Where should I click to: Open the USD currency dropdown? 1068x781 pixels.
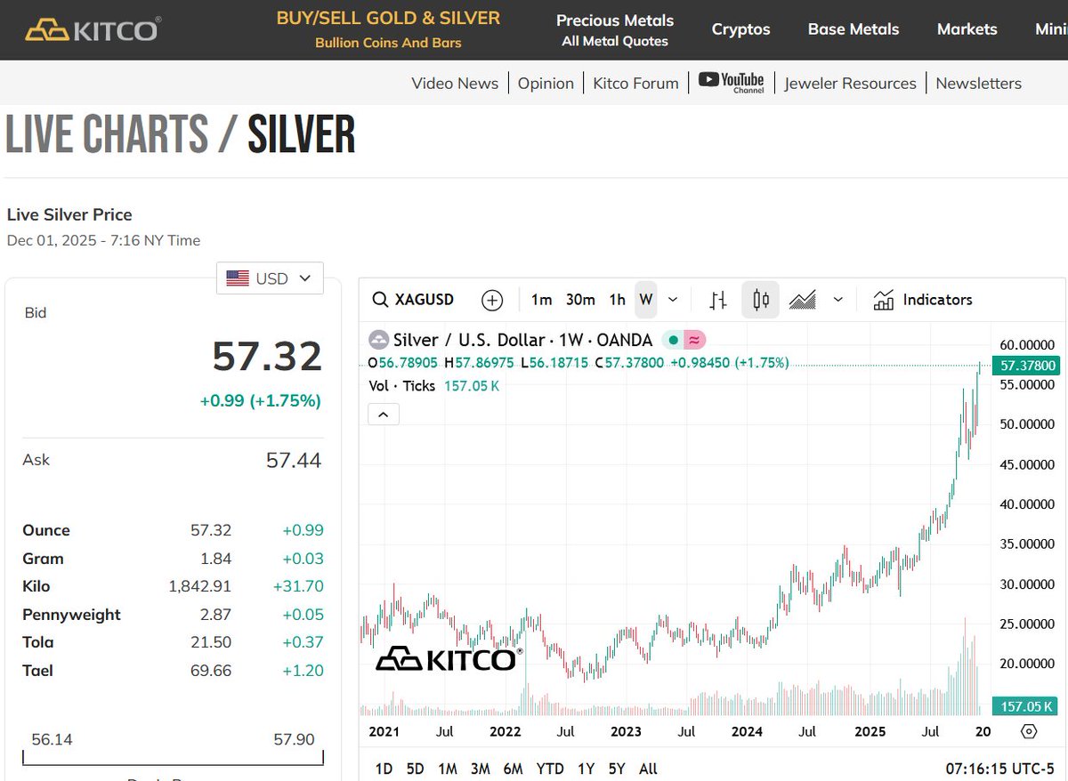[270, 278]
